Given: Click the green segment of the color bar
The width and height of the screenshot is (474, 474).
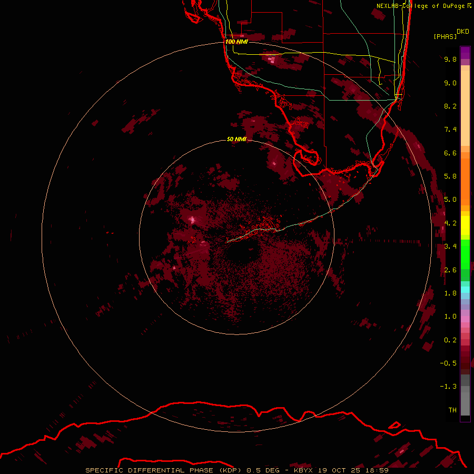Looking at the screenshot, I should 465,254.
